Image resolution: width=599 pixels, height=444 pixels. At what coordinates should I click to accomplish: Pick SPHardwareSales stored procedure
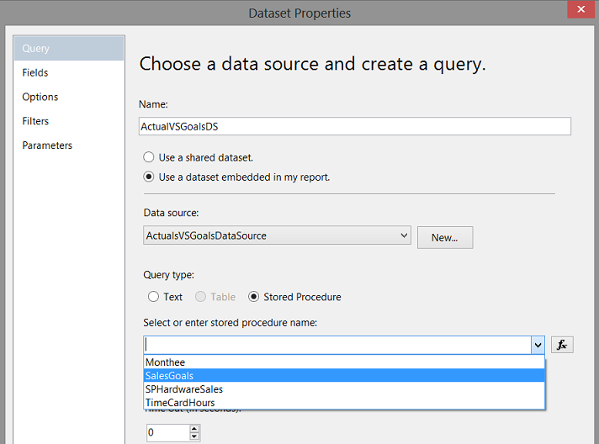pyautogui.click(x=183, y=389)
